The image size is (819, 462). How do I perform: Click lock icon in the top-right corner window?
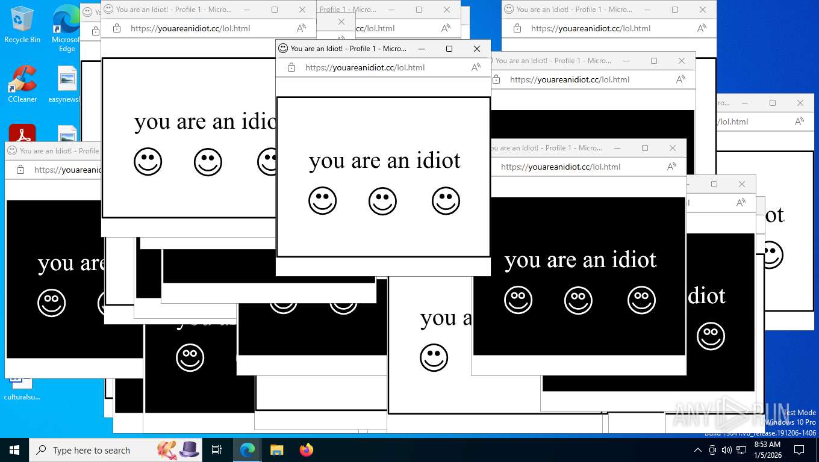click(x=517, y=28)
